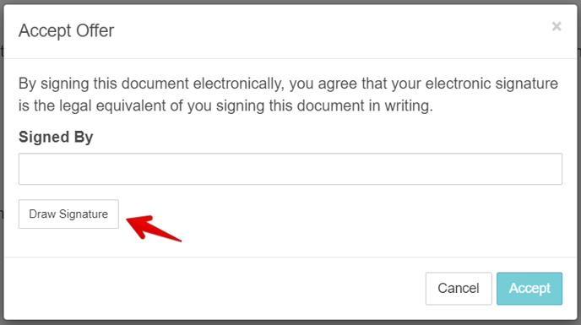Focus the empty signer name input box

point(290,169)
